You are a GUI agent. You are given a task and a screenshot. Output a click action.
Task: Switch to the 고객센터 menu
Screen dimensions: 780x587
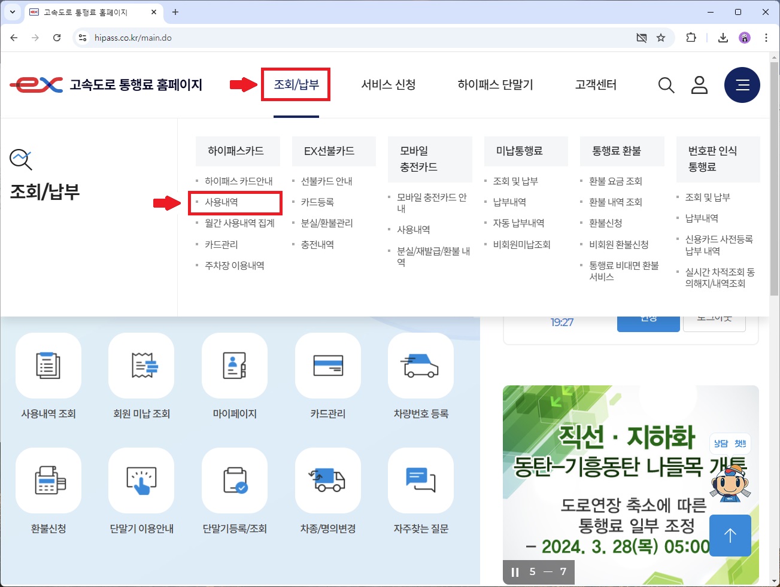click(x=595, y=84)
